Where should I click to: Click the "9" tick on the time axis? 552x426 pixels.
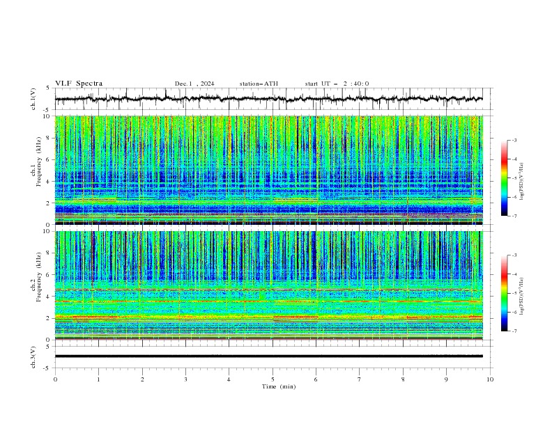click(446, 379)
